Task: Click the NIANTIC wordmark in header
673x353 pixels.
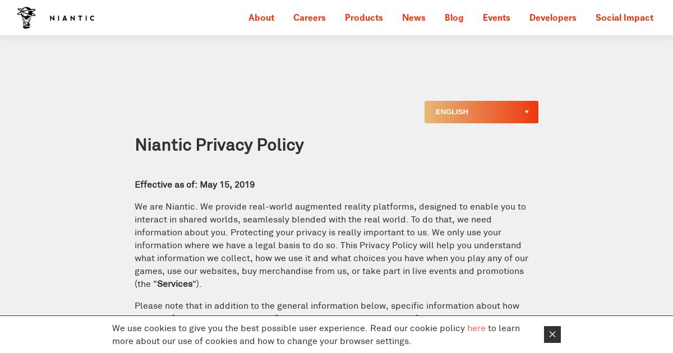Action: tap(72, 18)
